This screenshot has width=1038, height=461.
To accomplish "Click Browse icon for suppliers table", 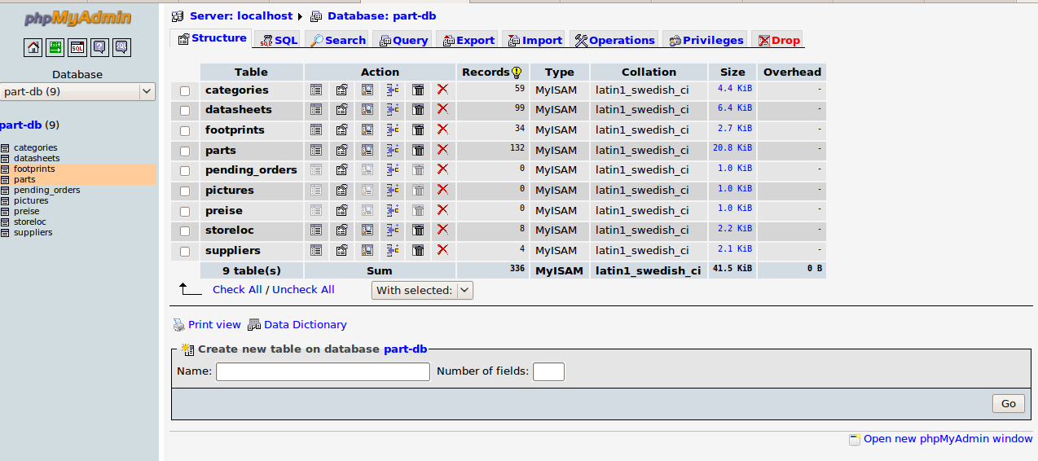I will (x=316, y=250).
